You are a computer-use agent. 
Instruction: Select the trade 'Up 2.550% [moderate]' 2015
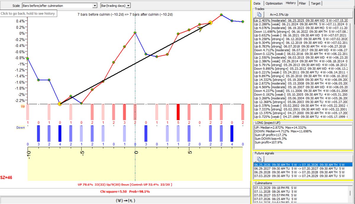pos(301,57)
